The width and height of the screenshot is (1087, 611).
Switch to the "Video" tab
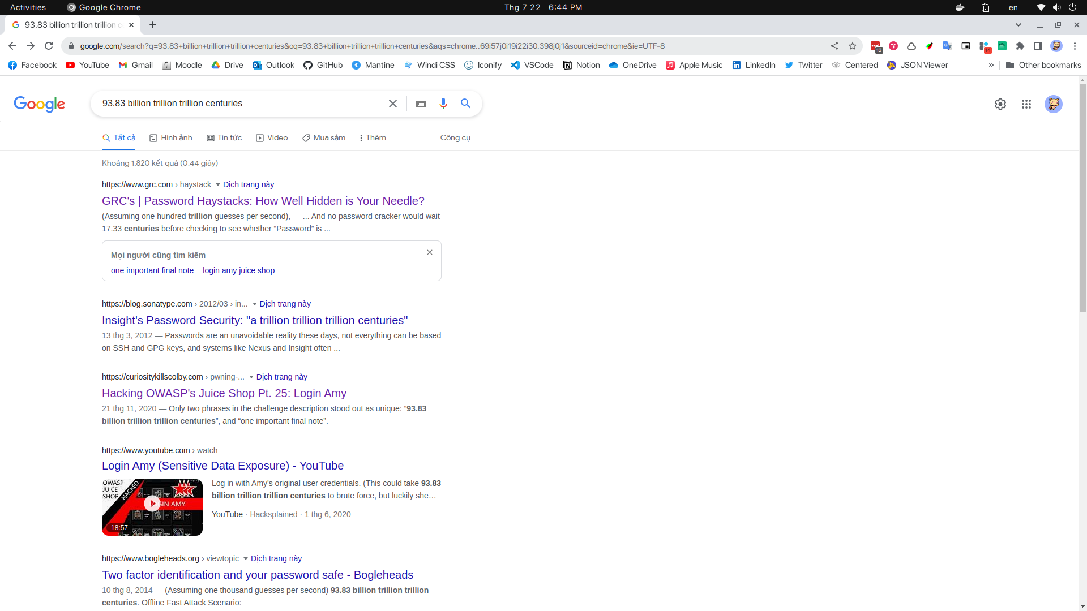pyautogui.click(x=272, y=137)
